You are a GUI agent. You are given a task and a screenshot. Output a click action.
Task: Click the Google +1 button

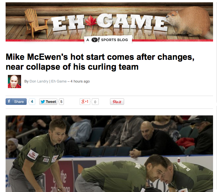[85, 102]
